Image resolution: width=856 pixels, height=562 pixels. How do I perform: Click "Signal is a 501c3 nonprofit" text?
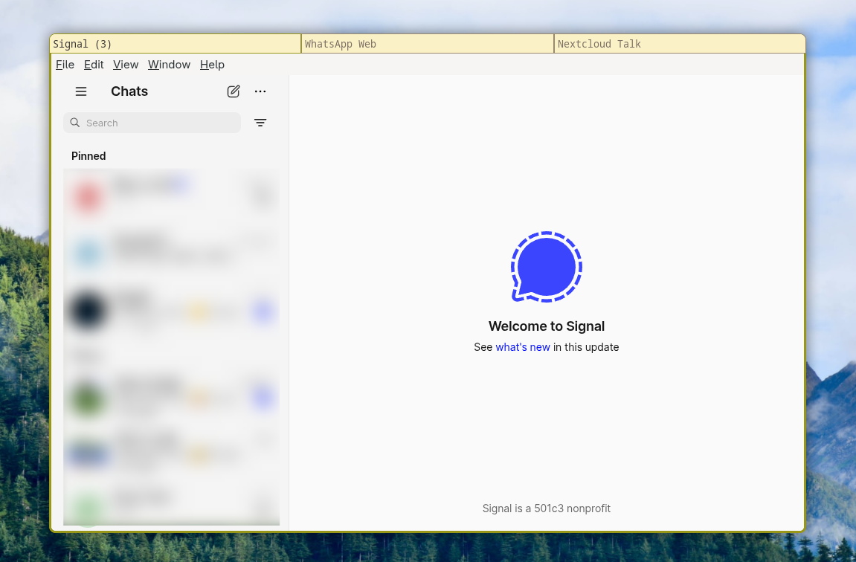click(x=547, y=508)
